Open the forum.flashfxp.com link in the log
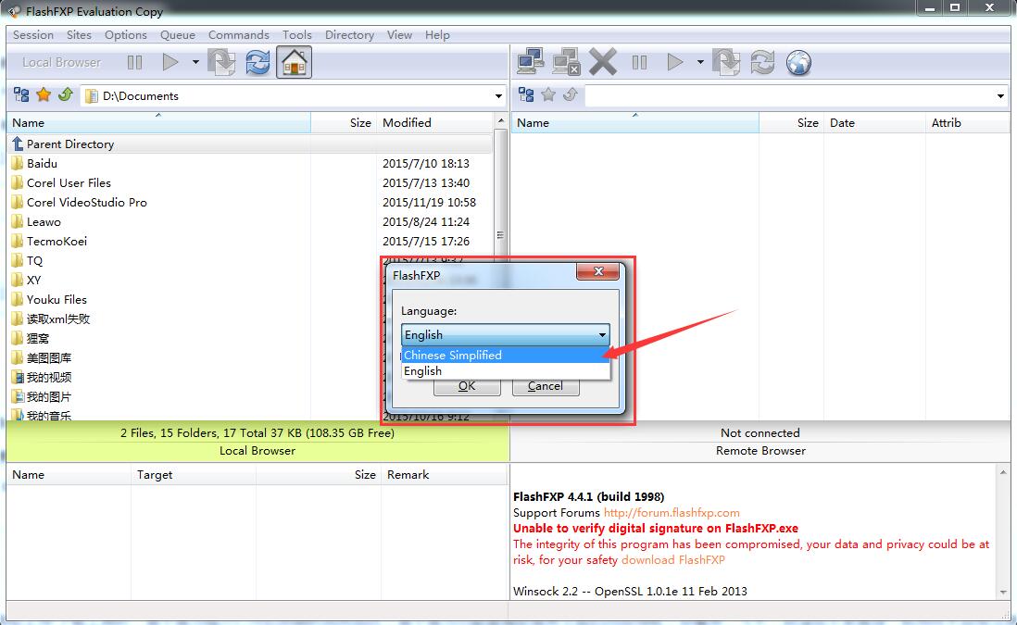The width and height of the screenshot is (1017, 625). [672, 512]
